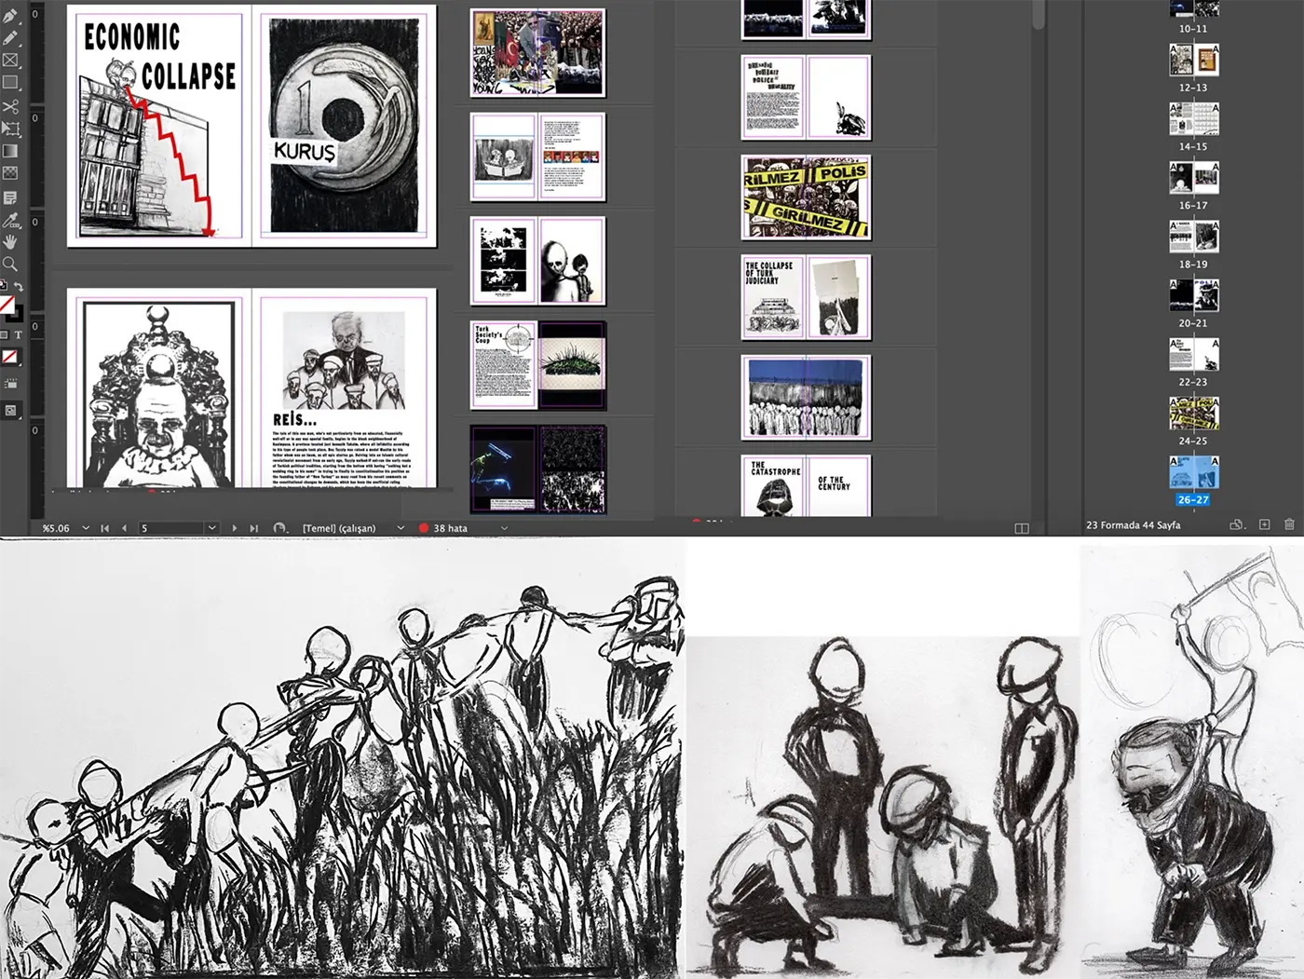Toggle the split layout view icon

click(x=1022, y=528)
